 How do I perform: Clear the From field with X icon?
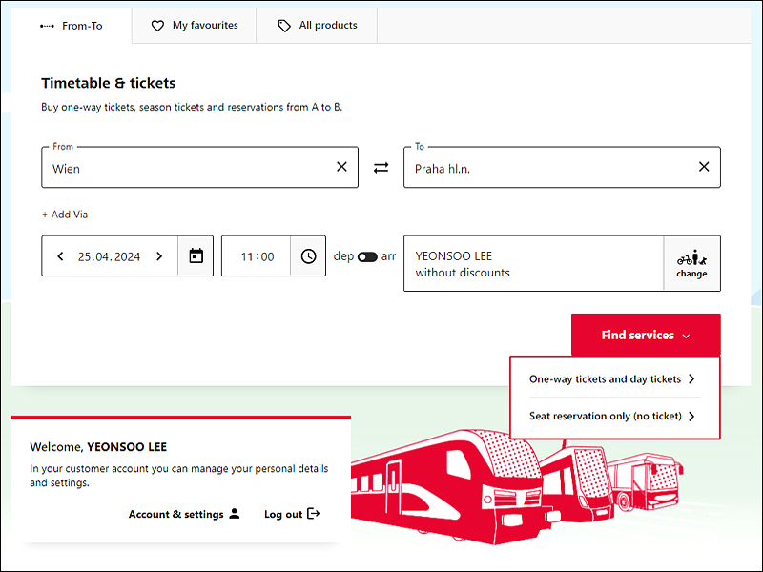tap(341, 167)
